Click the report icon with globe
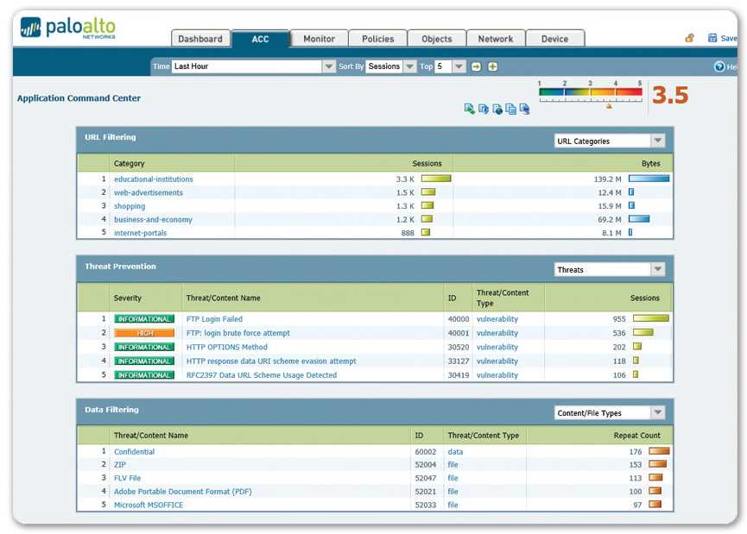This screenshot has width=747, height=534. point(497,109)
